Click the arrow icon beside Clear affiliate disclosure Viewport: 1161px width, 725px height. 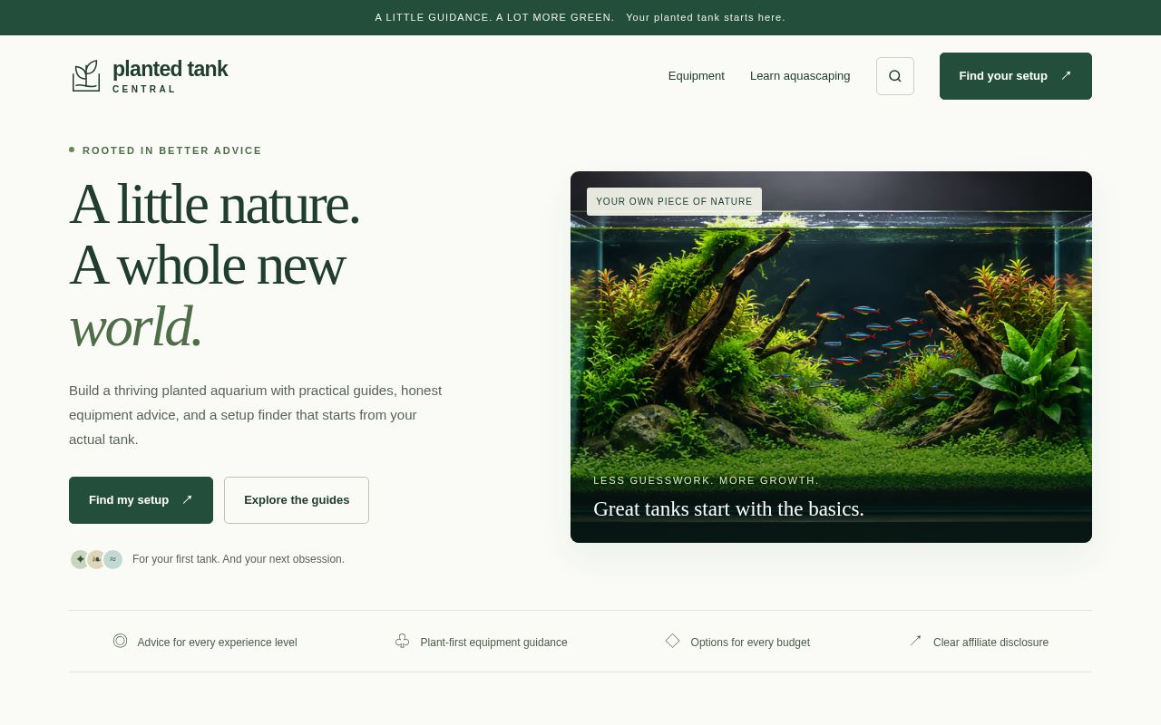[916, 641]
